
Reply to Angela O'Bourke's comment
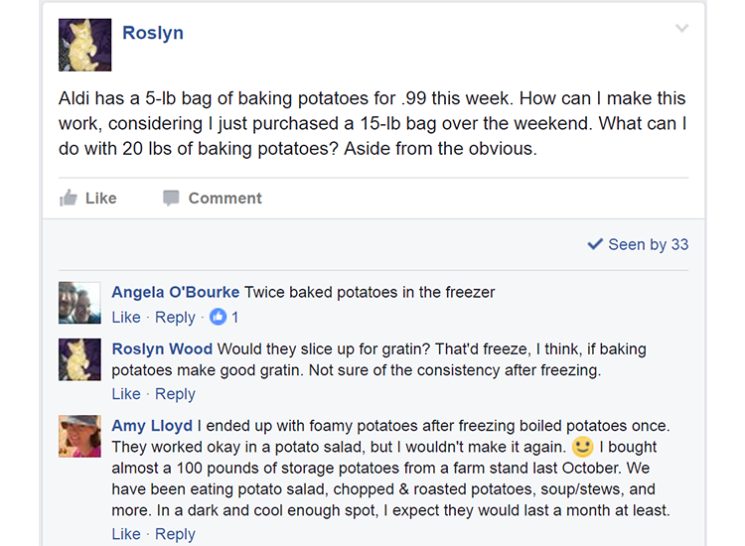point(175,318)
